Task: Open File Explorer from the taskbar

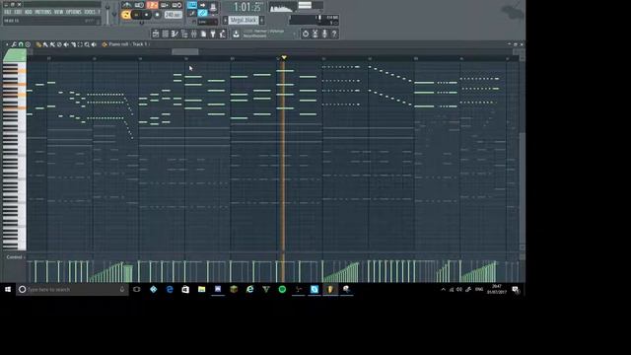Action: pos(201,289)
